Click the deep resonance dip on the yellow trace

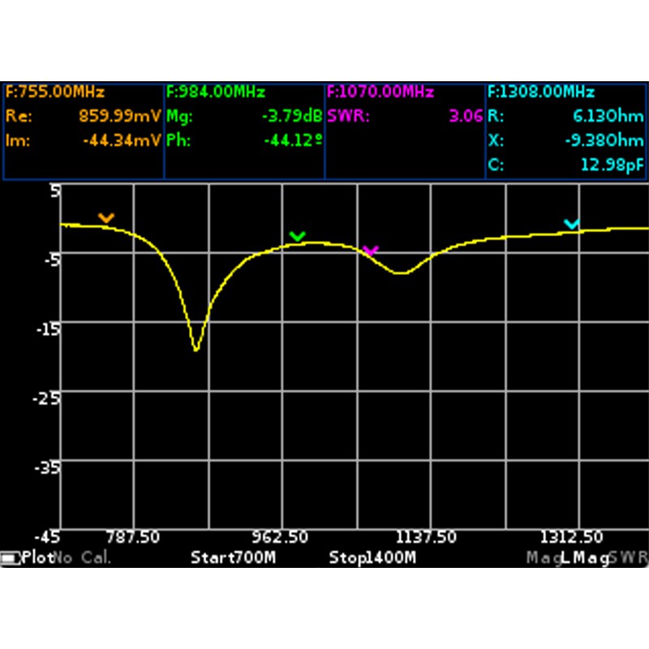click(x=196, y=348)
